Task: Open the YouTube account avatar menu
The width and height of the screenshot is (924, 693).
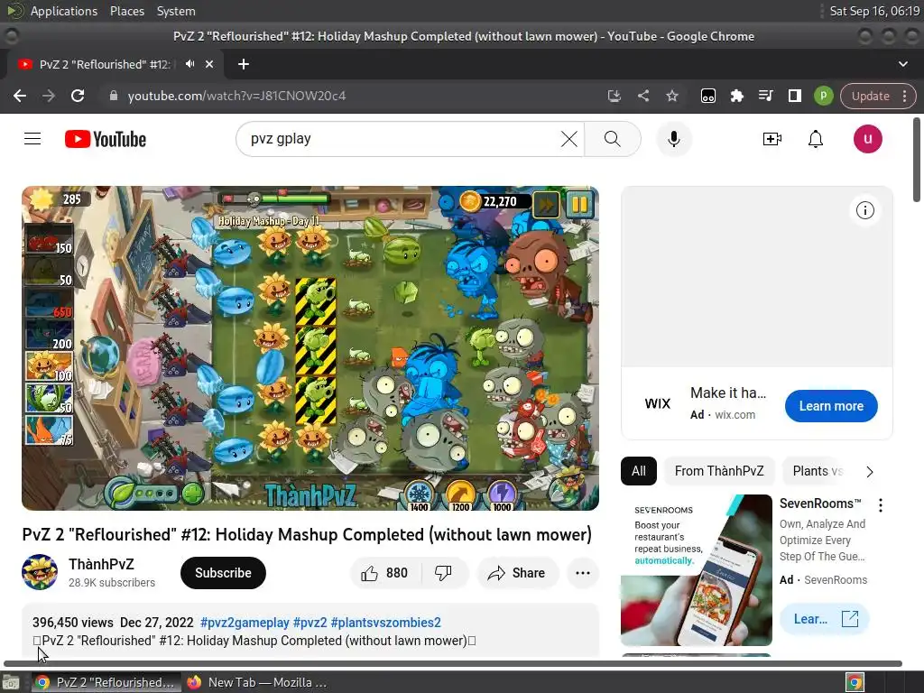Action: pyautogui.click(x=867, y=139)
